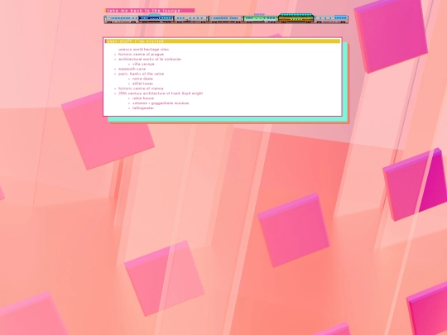Click '20th century architecture of frank lloyd wright'
This screenshot has width=447, height=335.
click(161, 93)
